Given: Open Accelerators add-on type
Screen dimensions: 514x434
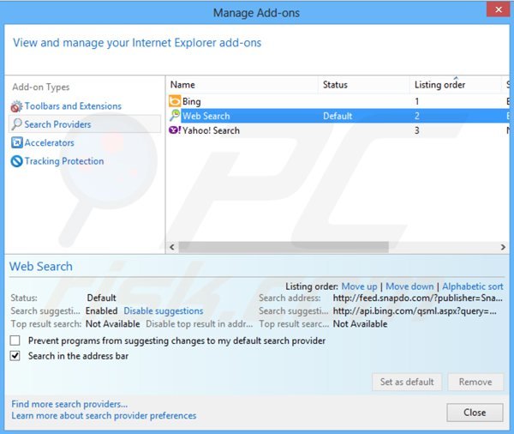Looking at the screenshot, I should (x=49, y=142).
